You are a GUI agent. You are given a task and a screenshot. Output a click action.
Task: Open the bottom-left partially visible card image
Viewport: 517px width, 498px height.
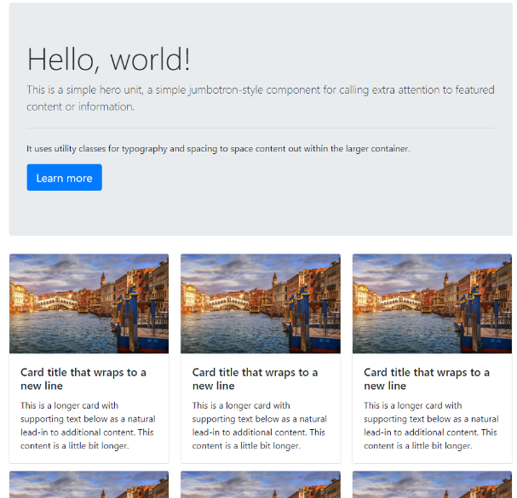(x=89, y=484)
